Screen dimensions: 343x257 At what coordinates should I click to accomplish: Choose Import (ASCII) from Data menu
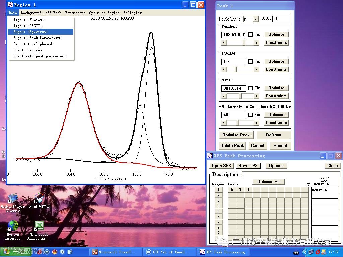pyautogui.click(x=41, y=26)
